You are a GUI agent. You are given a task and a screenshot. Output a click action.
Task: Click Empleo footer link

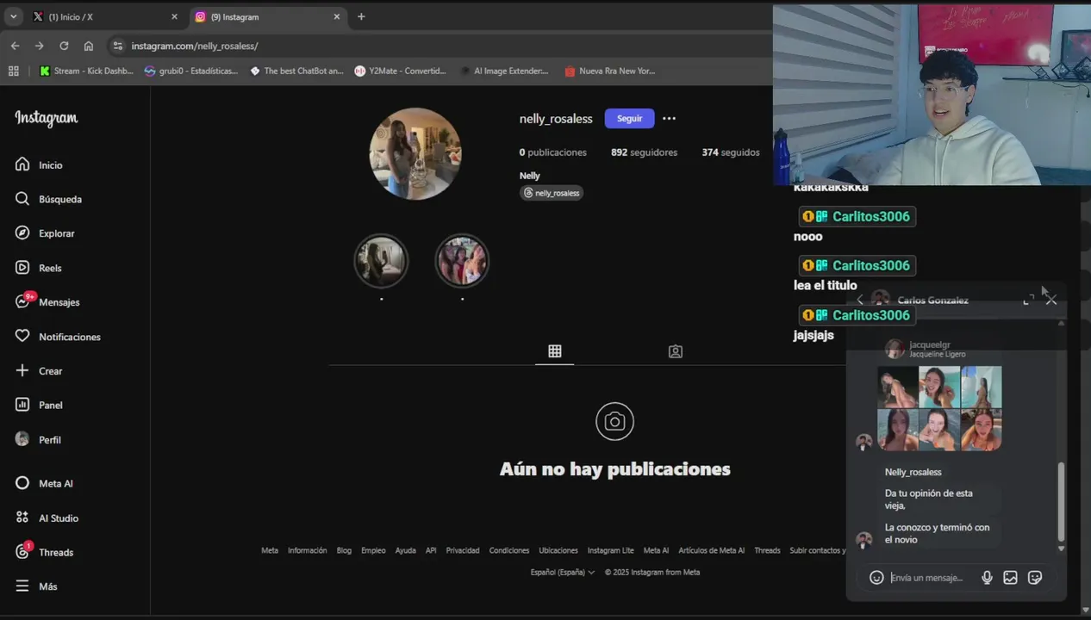(x=373, y=550)
